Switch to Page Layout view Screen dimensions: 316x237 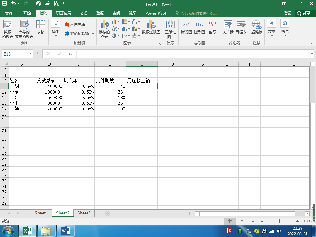[242, 221]
